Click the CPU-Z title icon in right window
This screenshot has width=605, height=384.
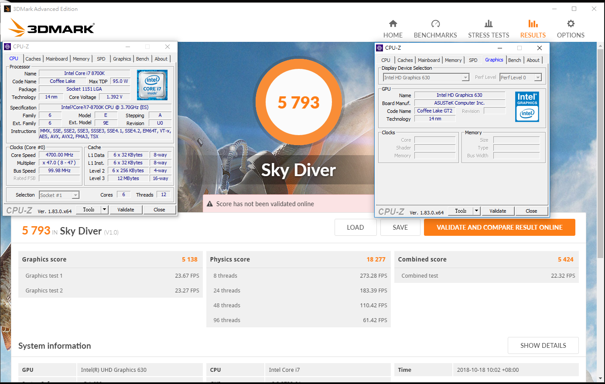pyautogui.click(x=379, y=48)
